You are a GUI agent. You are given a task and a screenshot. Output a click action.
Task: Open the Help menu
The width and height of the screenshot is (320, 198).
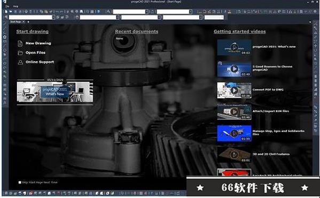click(15, 6)
